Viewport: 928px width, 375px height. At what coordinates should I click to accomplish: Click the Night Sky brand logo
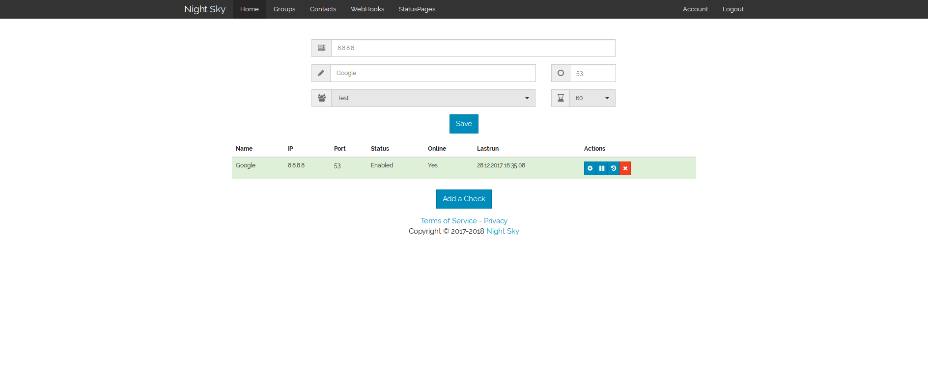coord(205,9)
